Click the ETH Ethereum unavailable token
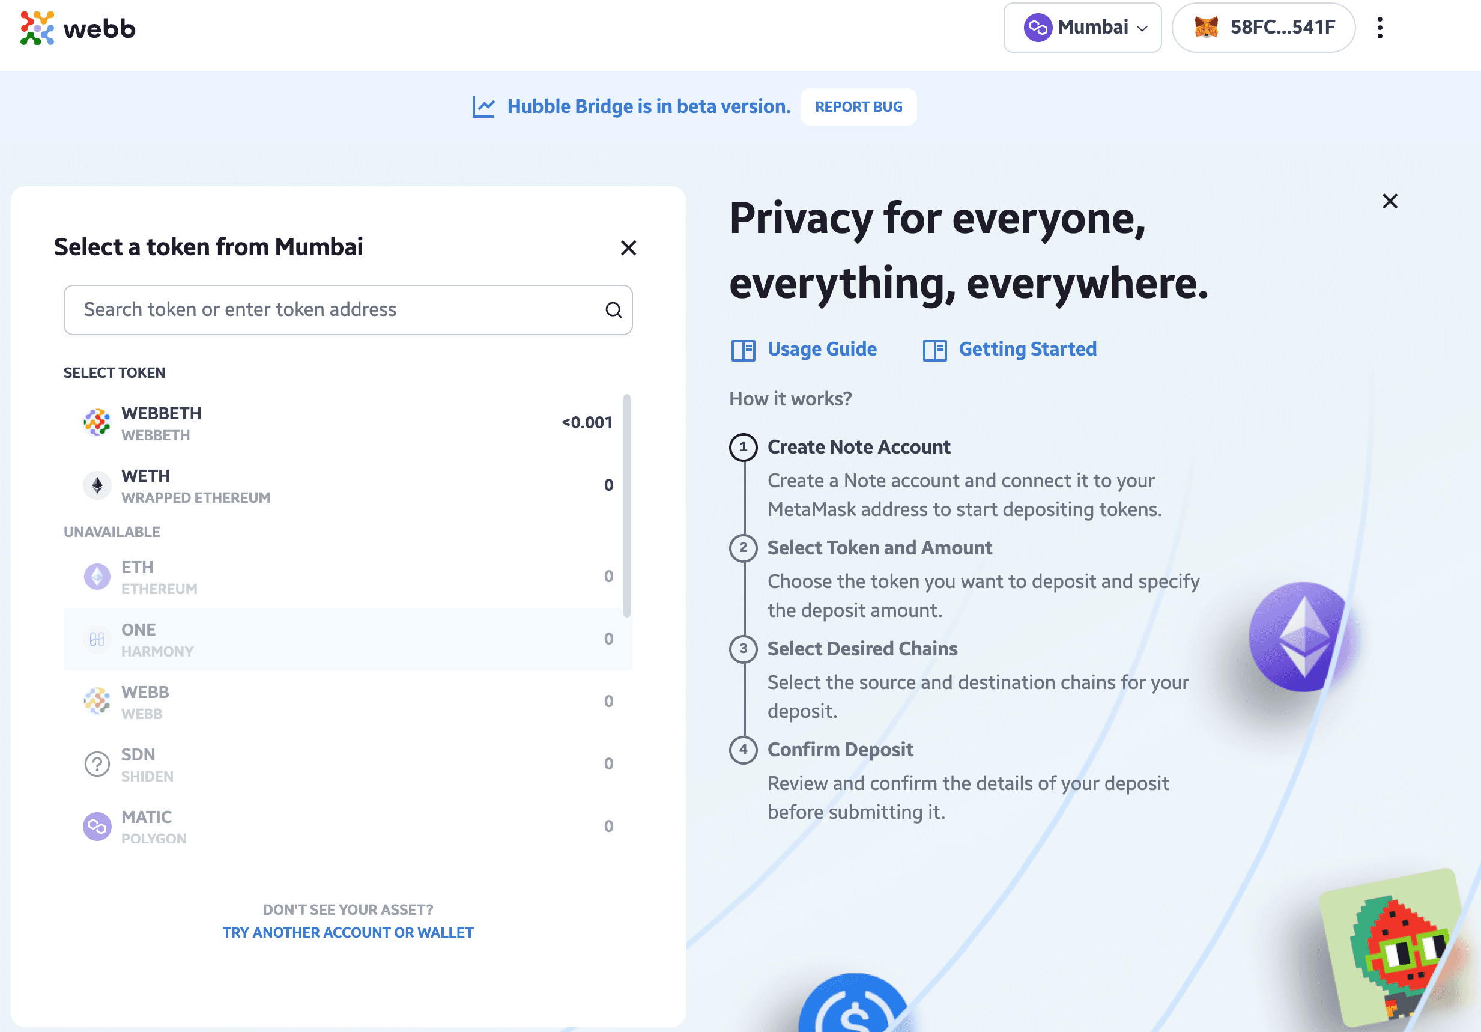The image size is (1481, 1032). click(x=348, y=577)
